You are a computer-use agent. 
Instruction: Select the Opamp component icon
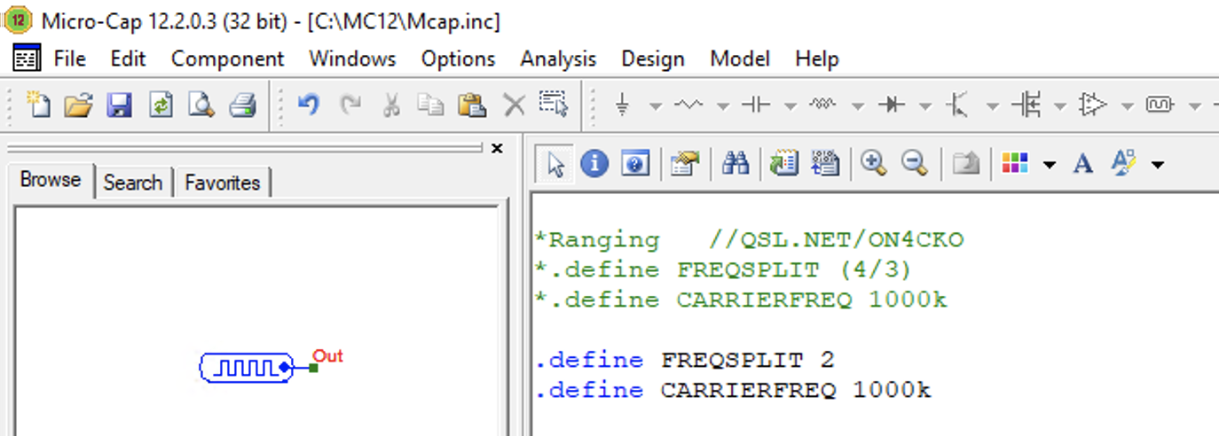[1094, 105]
